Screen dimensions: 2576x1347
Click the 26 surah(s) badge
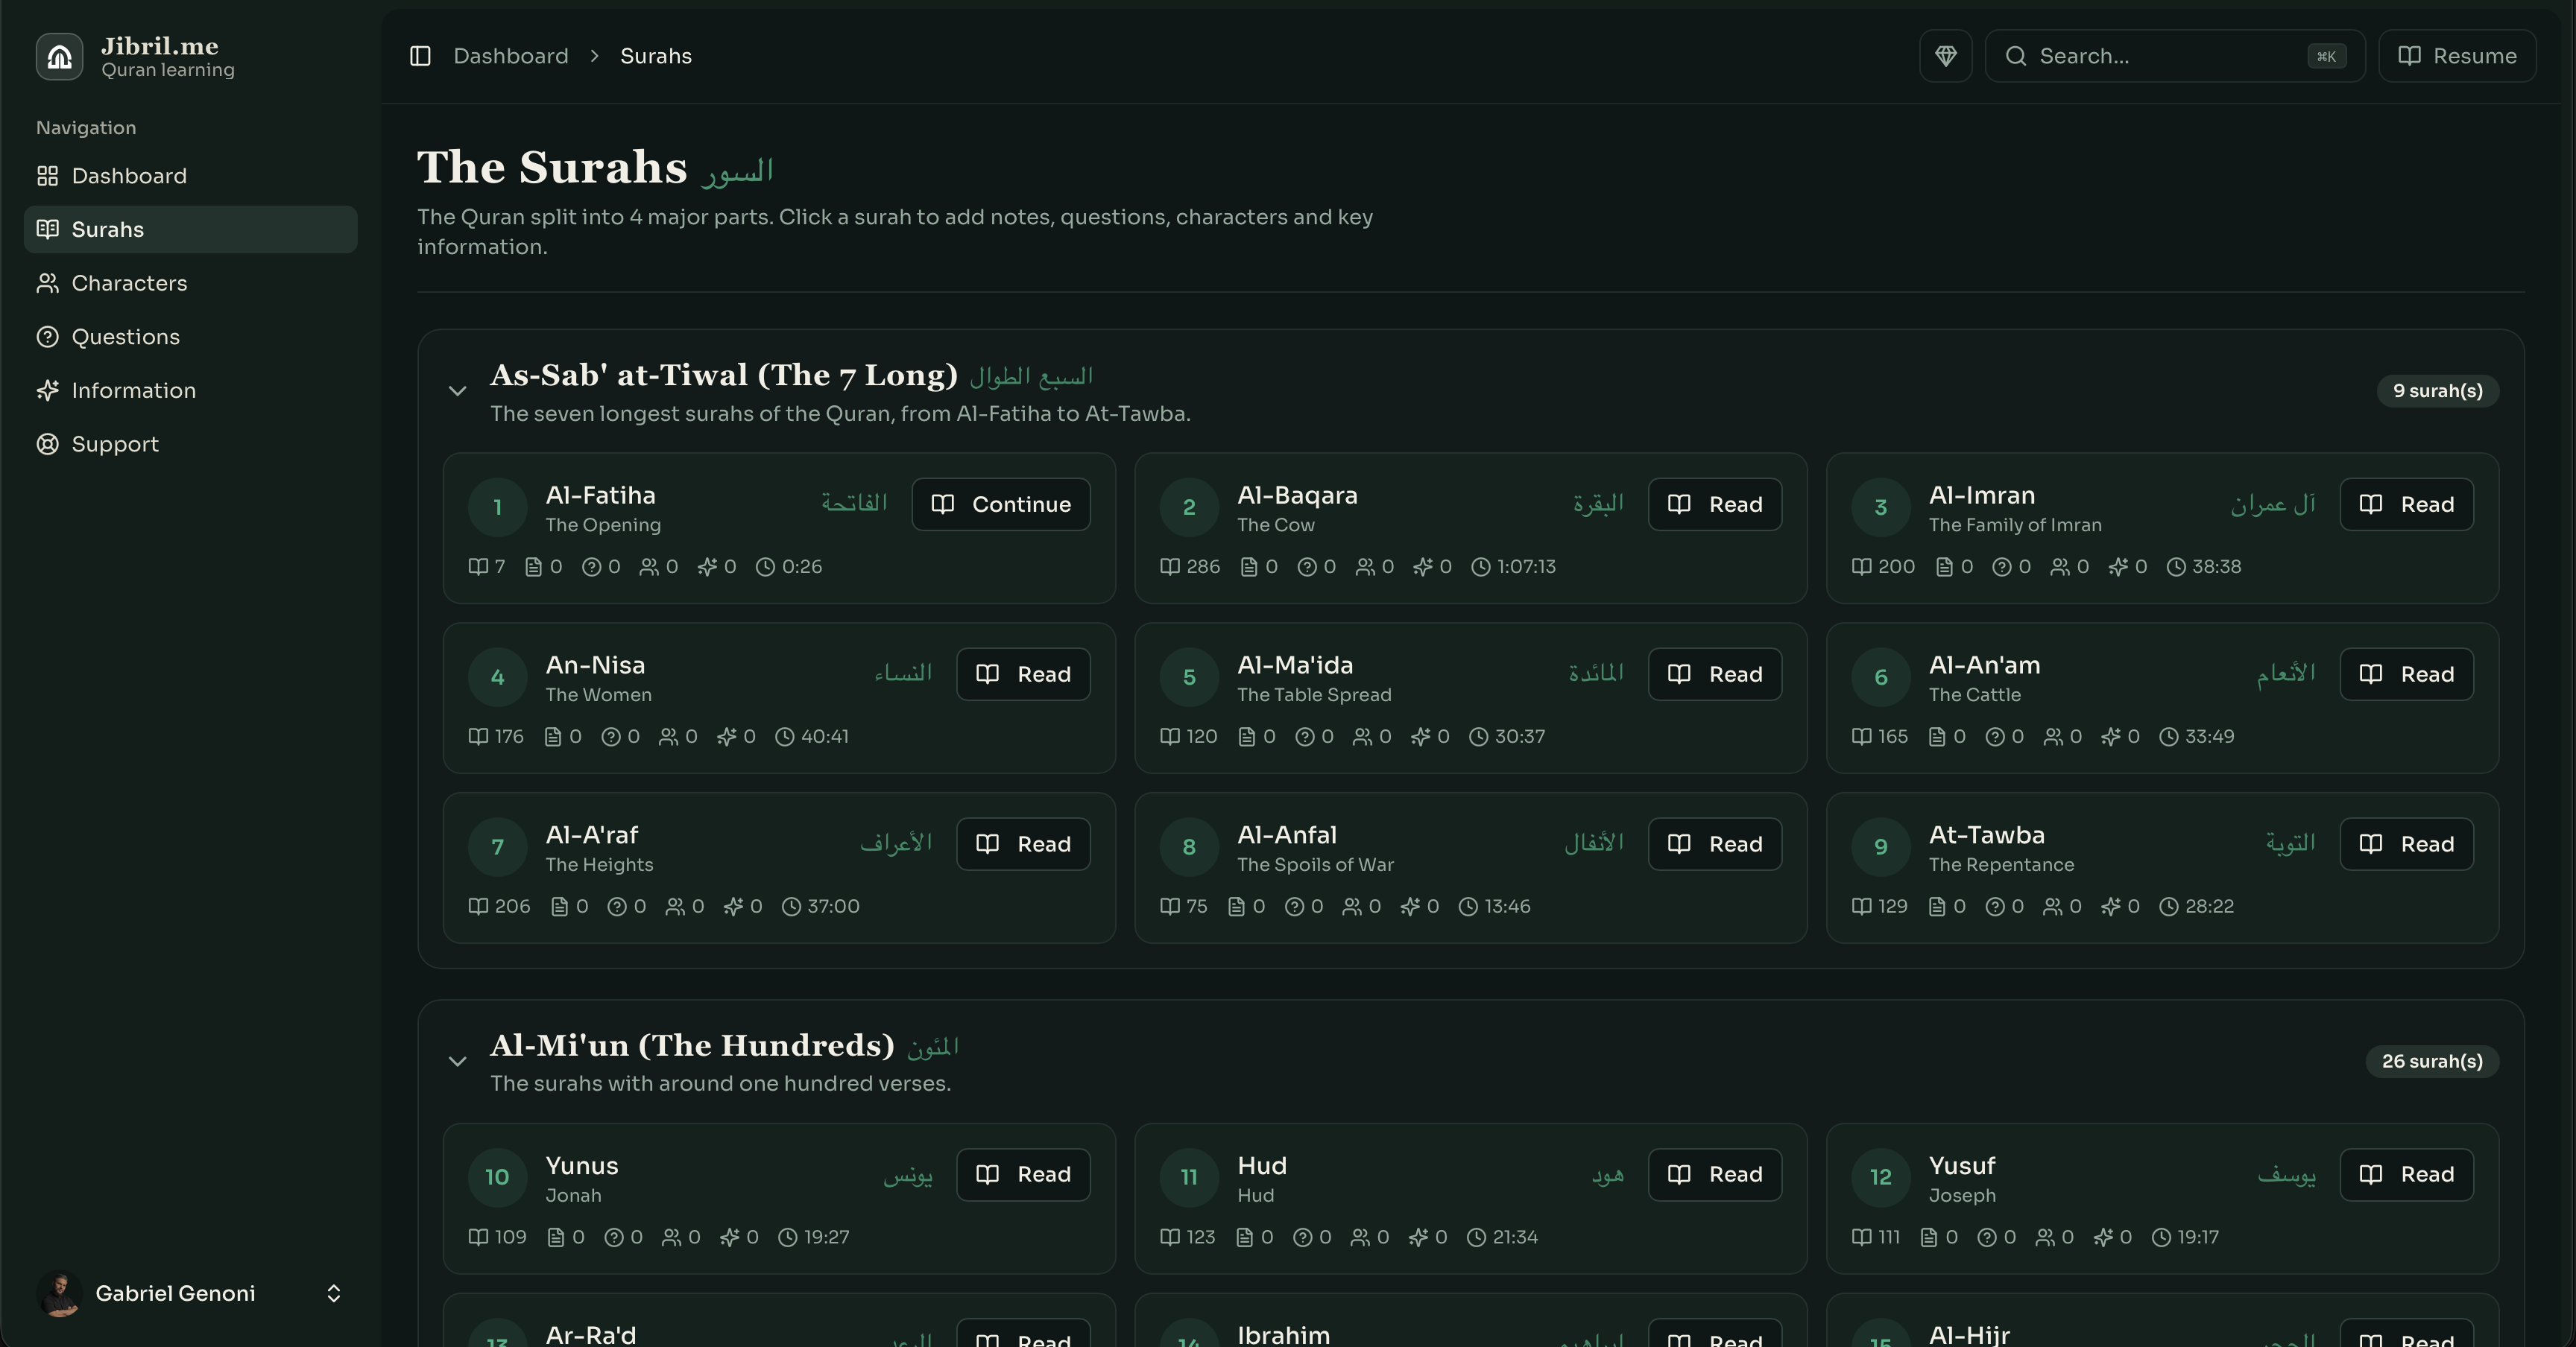(2432, 1061)
